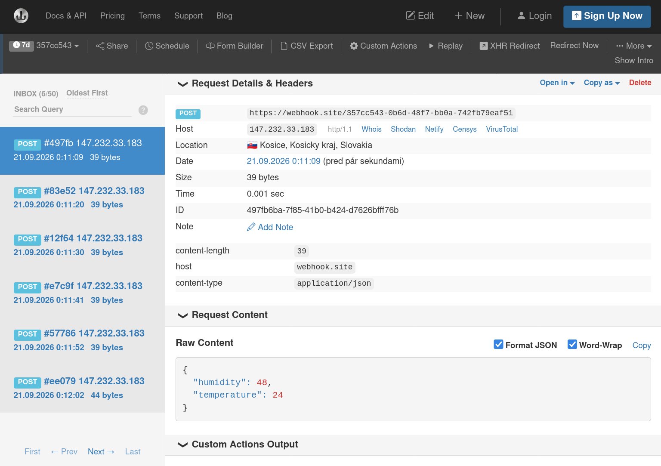Open the 'Copy as' dropdown
This screenshot has width=661, height=466.
tap(602, 83)
